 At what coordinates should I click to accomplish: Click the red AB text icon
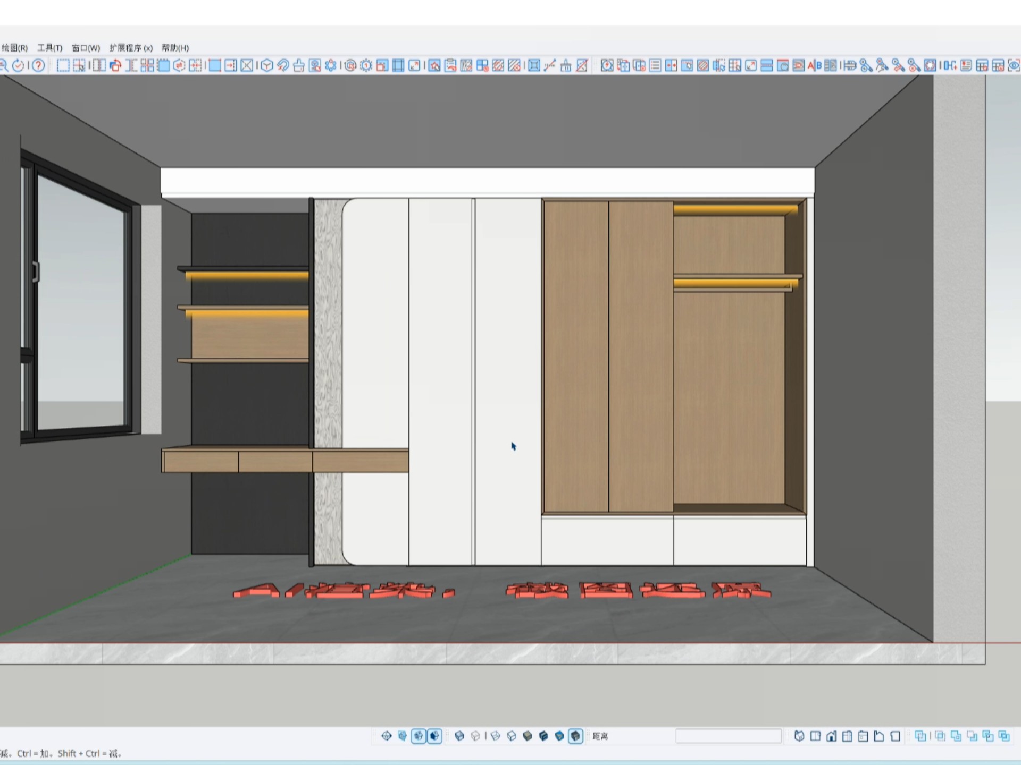(814, 65)
